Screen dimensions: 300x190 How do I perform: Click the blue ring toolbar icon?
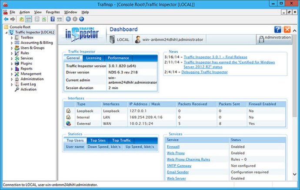point(68,19)
